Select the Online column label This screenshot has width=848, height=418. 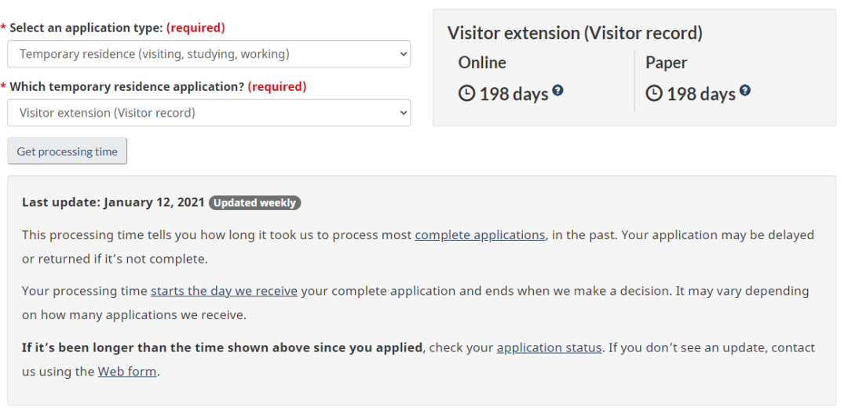click(482, 63)
